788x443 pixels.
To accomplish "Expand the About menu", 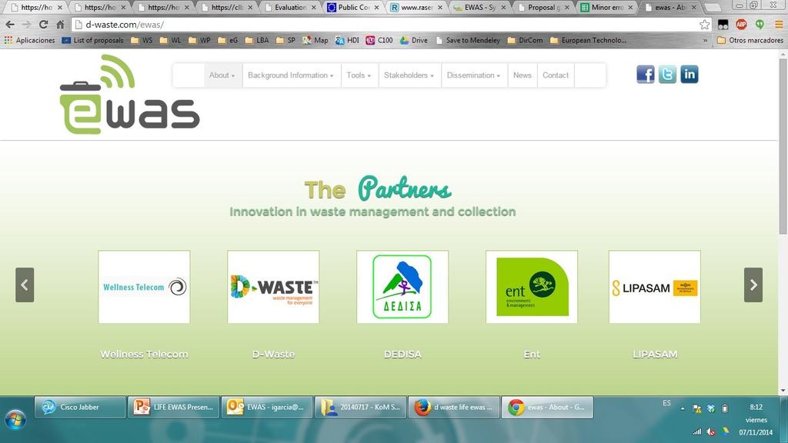I will pyautogui.click(x=222, y=75).
